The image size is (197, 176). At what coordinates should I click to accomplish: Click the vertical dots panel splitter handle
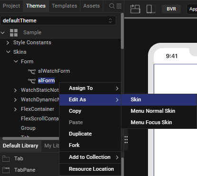[126, 140]
